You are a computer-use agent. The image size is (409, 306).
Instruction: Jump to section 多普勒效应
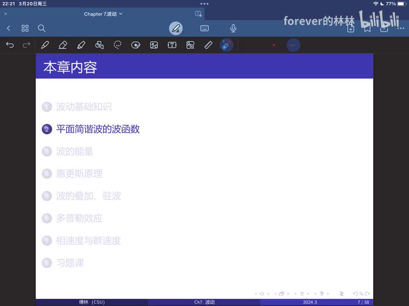tap(79, 218)
